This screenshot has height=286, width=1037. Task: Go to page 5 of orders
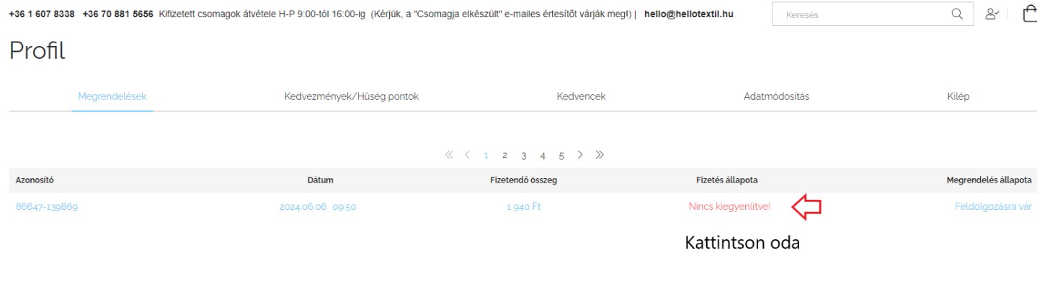click(561, 155)
